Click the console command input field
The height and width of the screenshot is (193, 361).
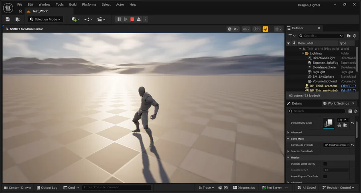coord(117,187)
